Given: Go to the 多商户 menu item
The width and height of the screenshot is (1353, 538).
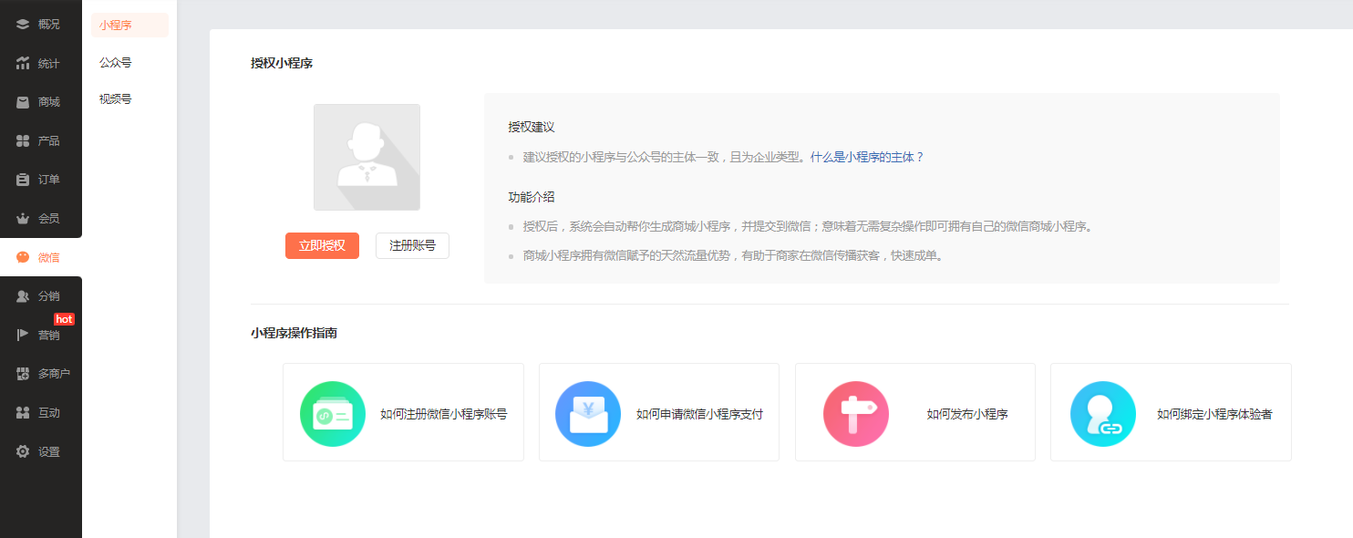Looking at the screenshot, I should click(x=41, y=374).
